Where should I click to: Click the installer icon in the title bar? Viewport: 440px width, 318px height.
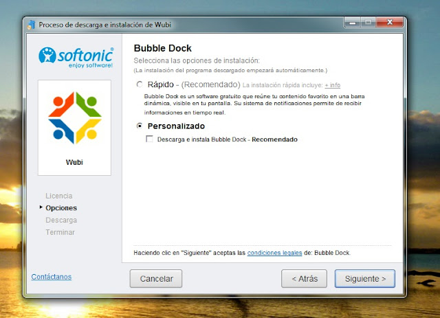pos(31,25)
